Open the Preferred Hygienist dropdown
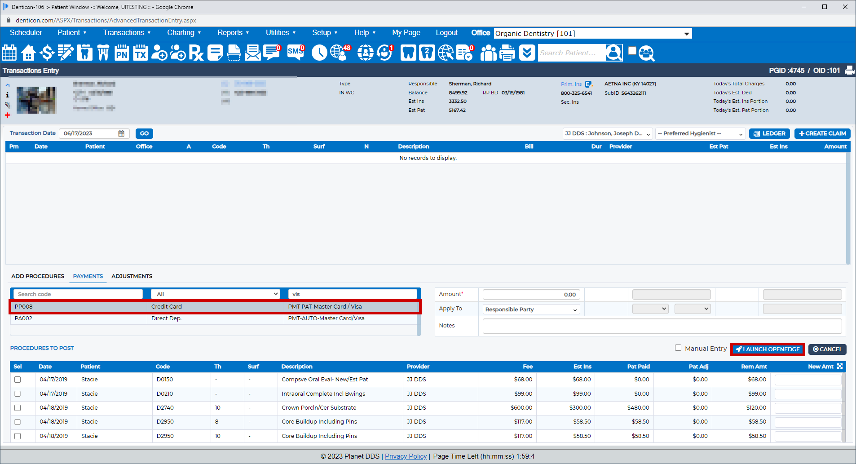 [700, 134]
